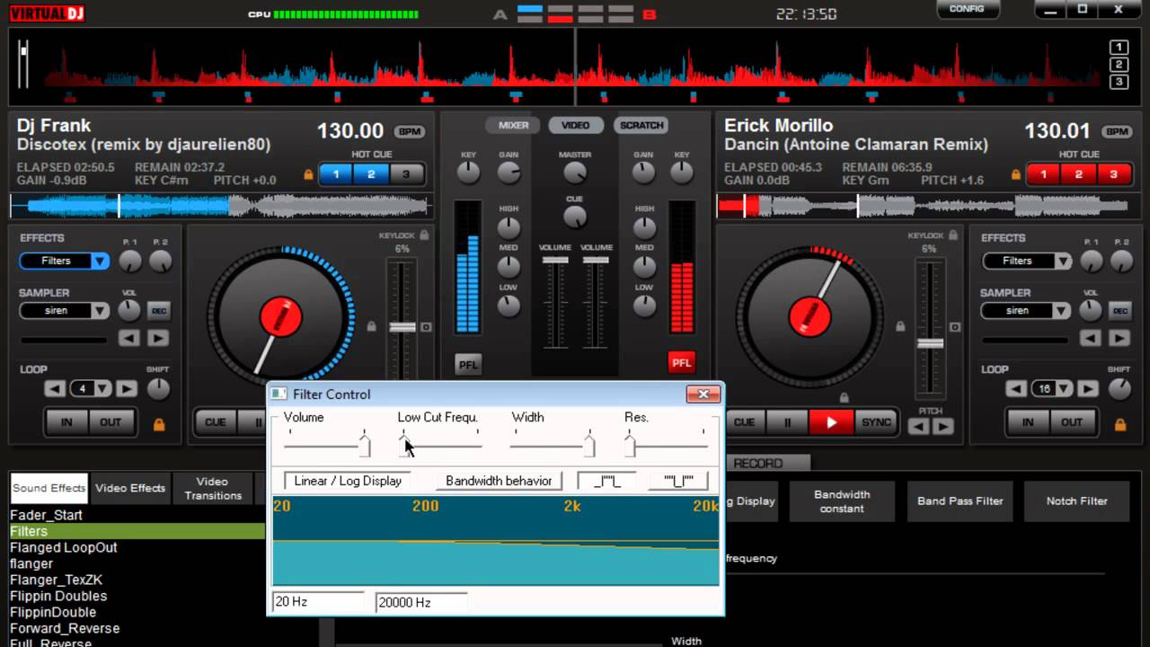Screen dimensions: 1150x647
Task: Click right deck CUE button
Action: pos(745,421)
